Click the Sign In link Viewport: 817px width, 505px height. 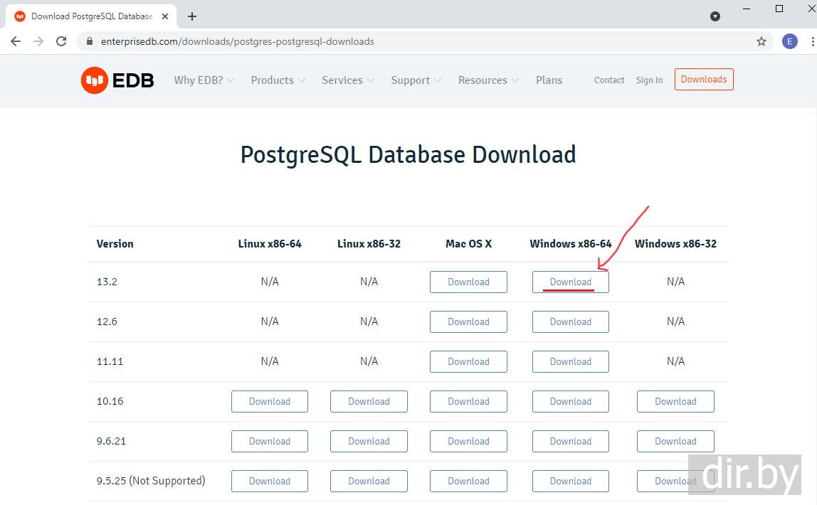click(x=649, y=80)
